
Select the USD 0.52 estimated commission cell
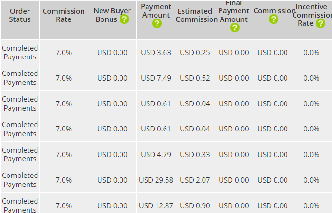(x=194, y=78)
